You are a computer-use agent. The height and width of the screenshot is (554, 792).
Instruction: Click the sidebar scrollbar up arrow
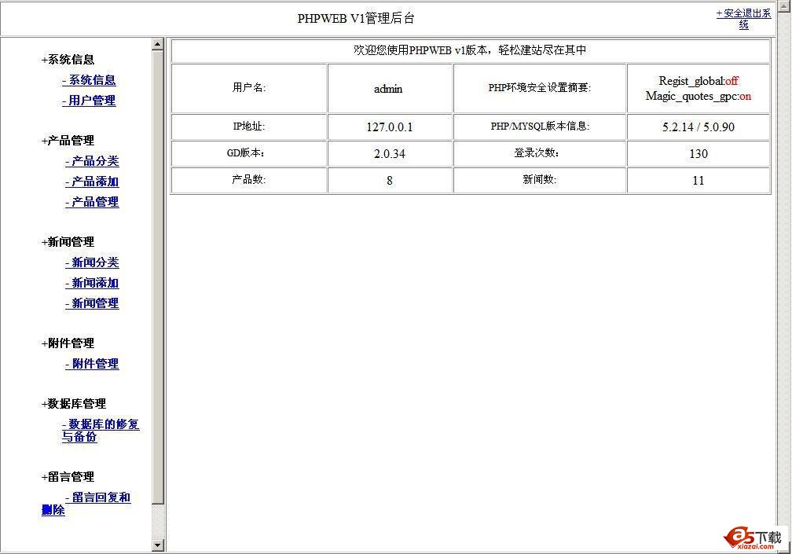click(x=158, y=45)
